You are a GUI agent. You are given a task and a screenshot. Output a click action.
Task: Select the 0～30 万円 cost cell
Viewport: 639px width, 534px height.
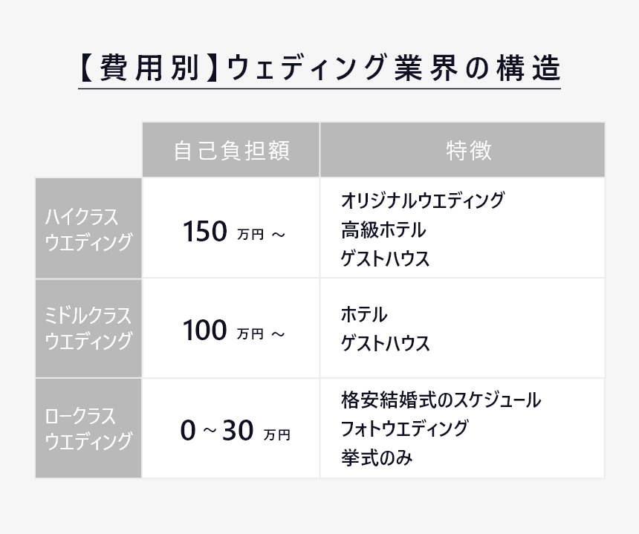(x=230, y=428)
